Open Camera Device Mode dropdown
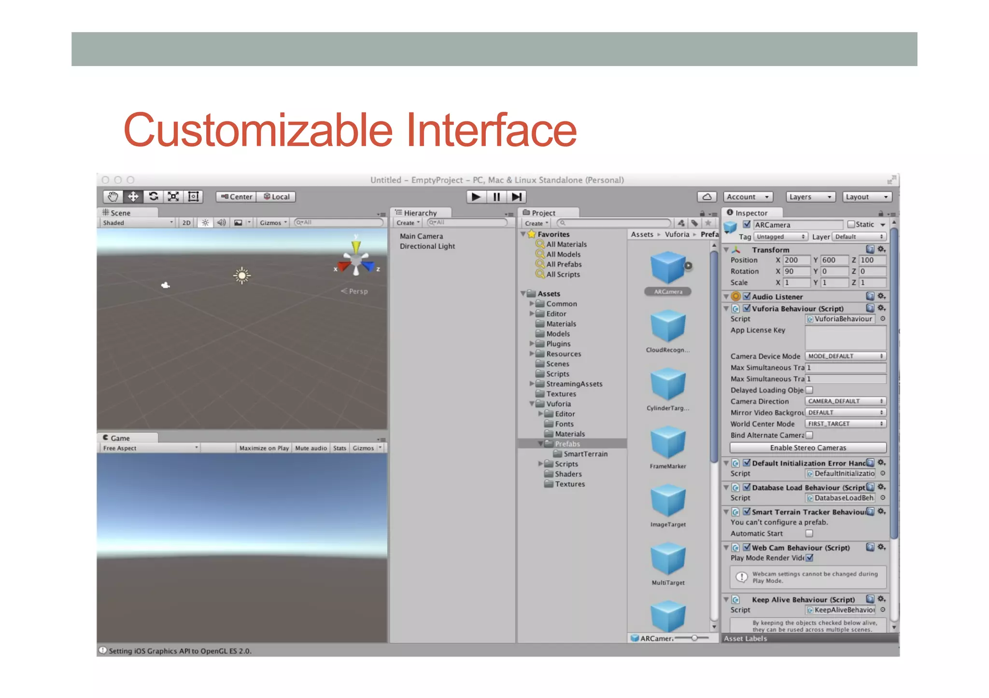This screenshot has height=698, width=989. click(845, 356)
